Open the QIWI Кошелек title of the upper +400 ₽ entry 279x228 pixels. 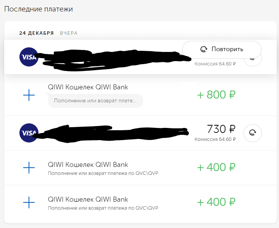[x=88, y=165]
